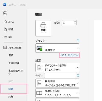Screen dimensions: 102x101
Task: Choose 上書き保存 in the sidebar
Action: [x=14, y=63]
